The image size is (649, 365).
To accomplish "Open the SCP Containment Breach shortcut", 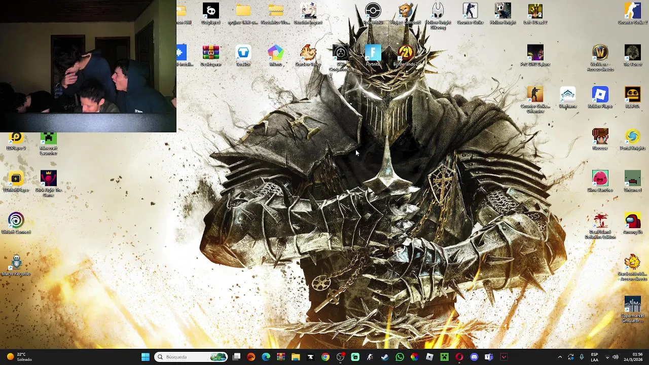I will (x=340, y=58).
